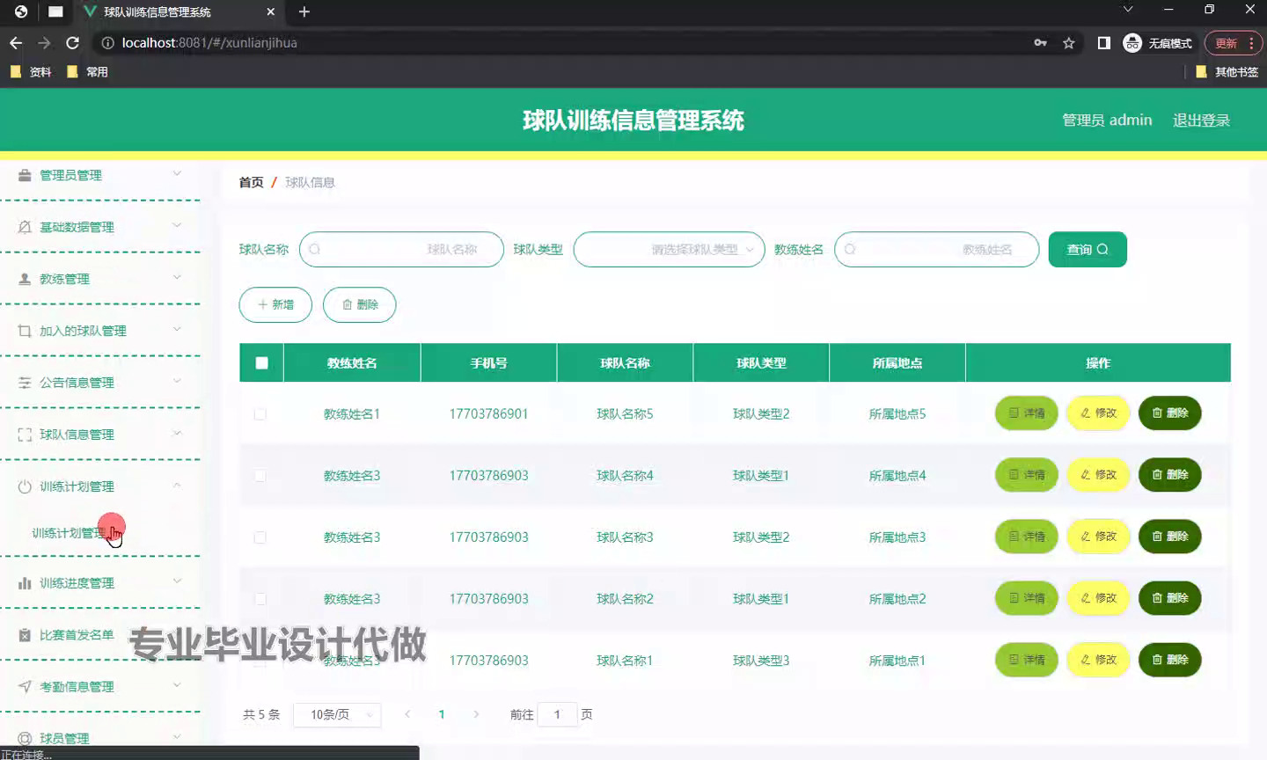Reload the page with browser refresh icon

click(x=72, y=42)
